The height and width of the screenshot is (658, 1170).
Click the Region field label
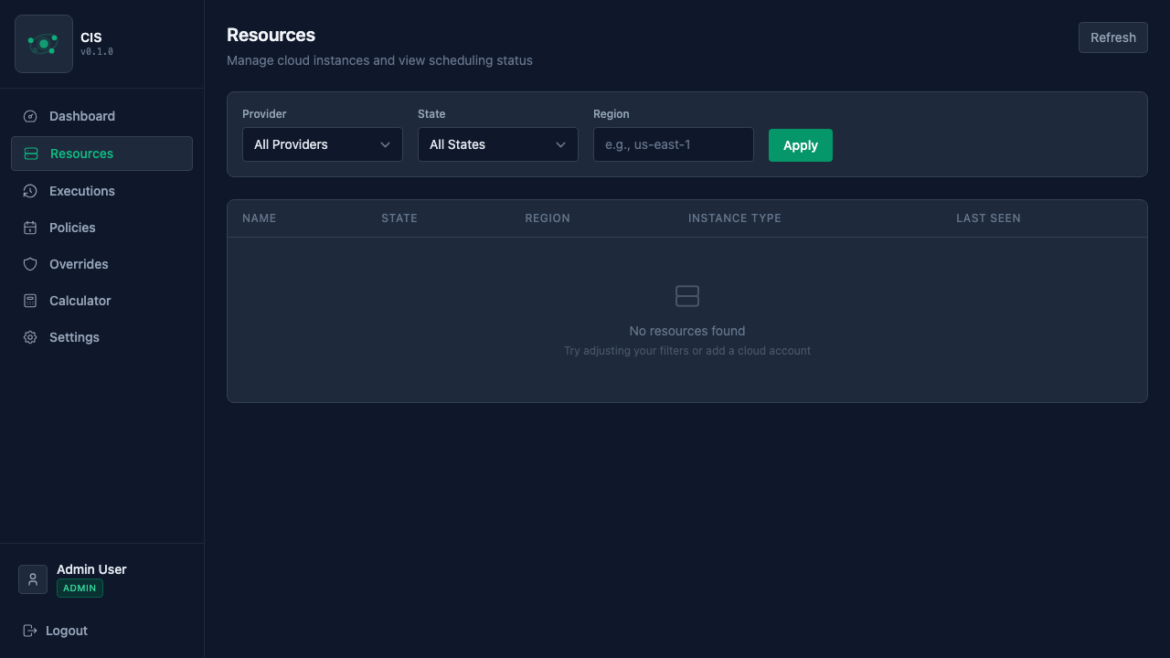(612, 114)
